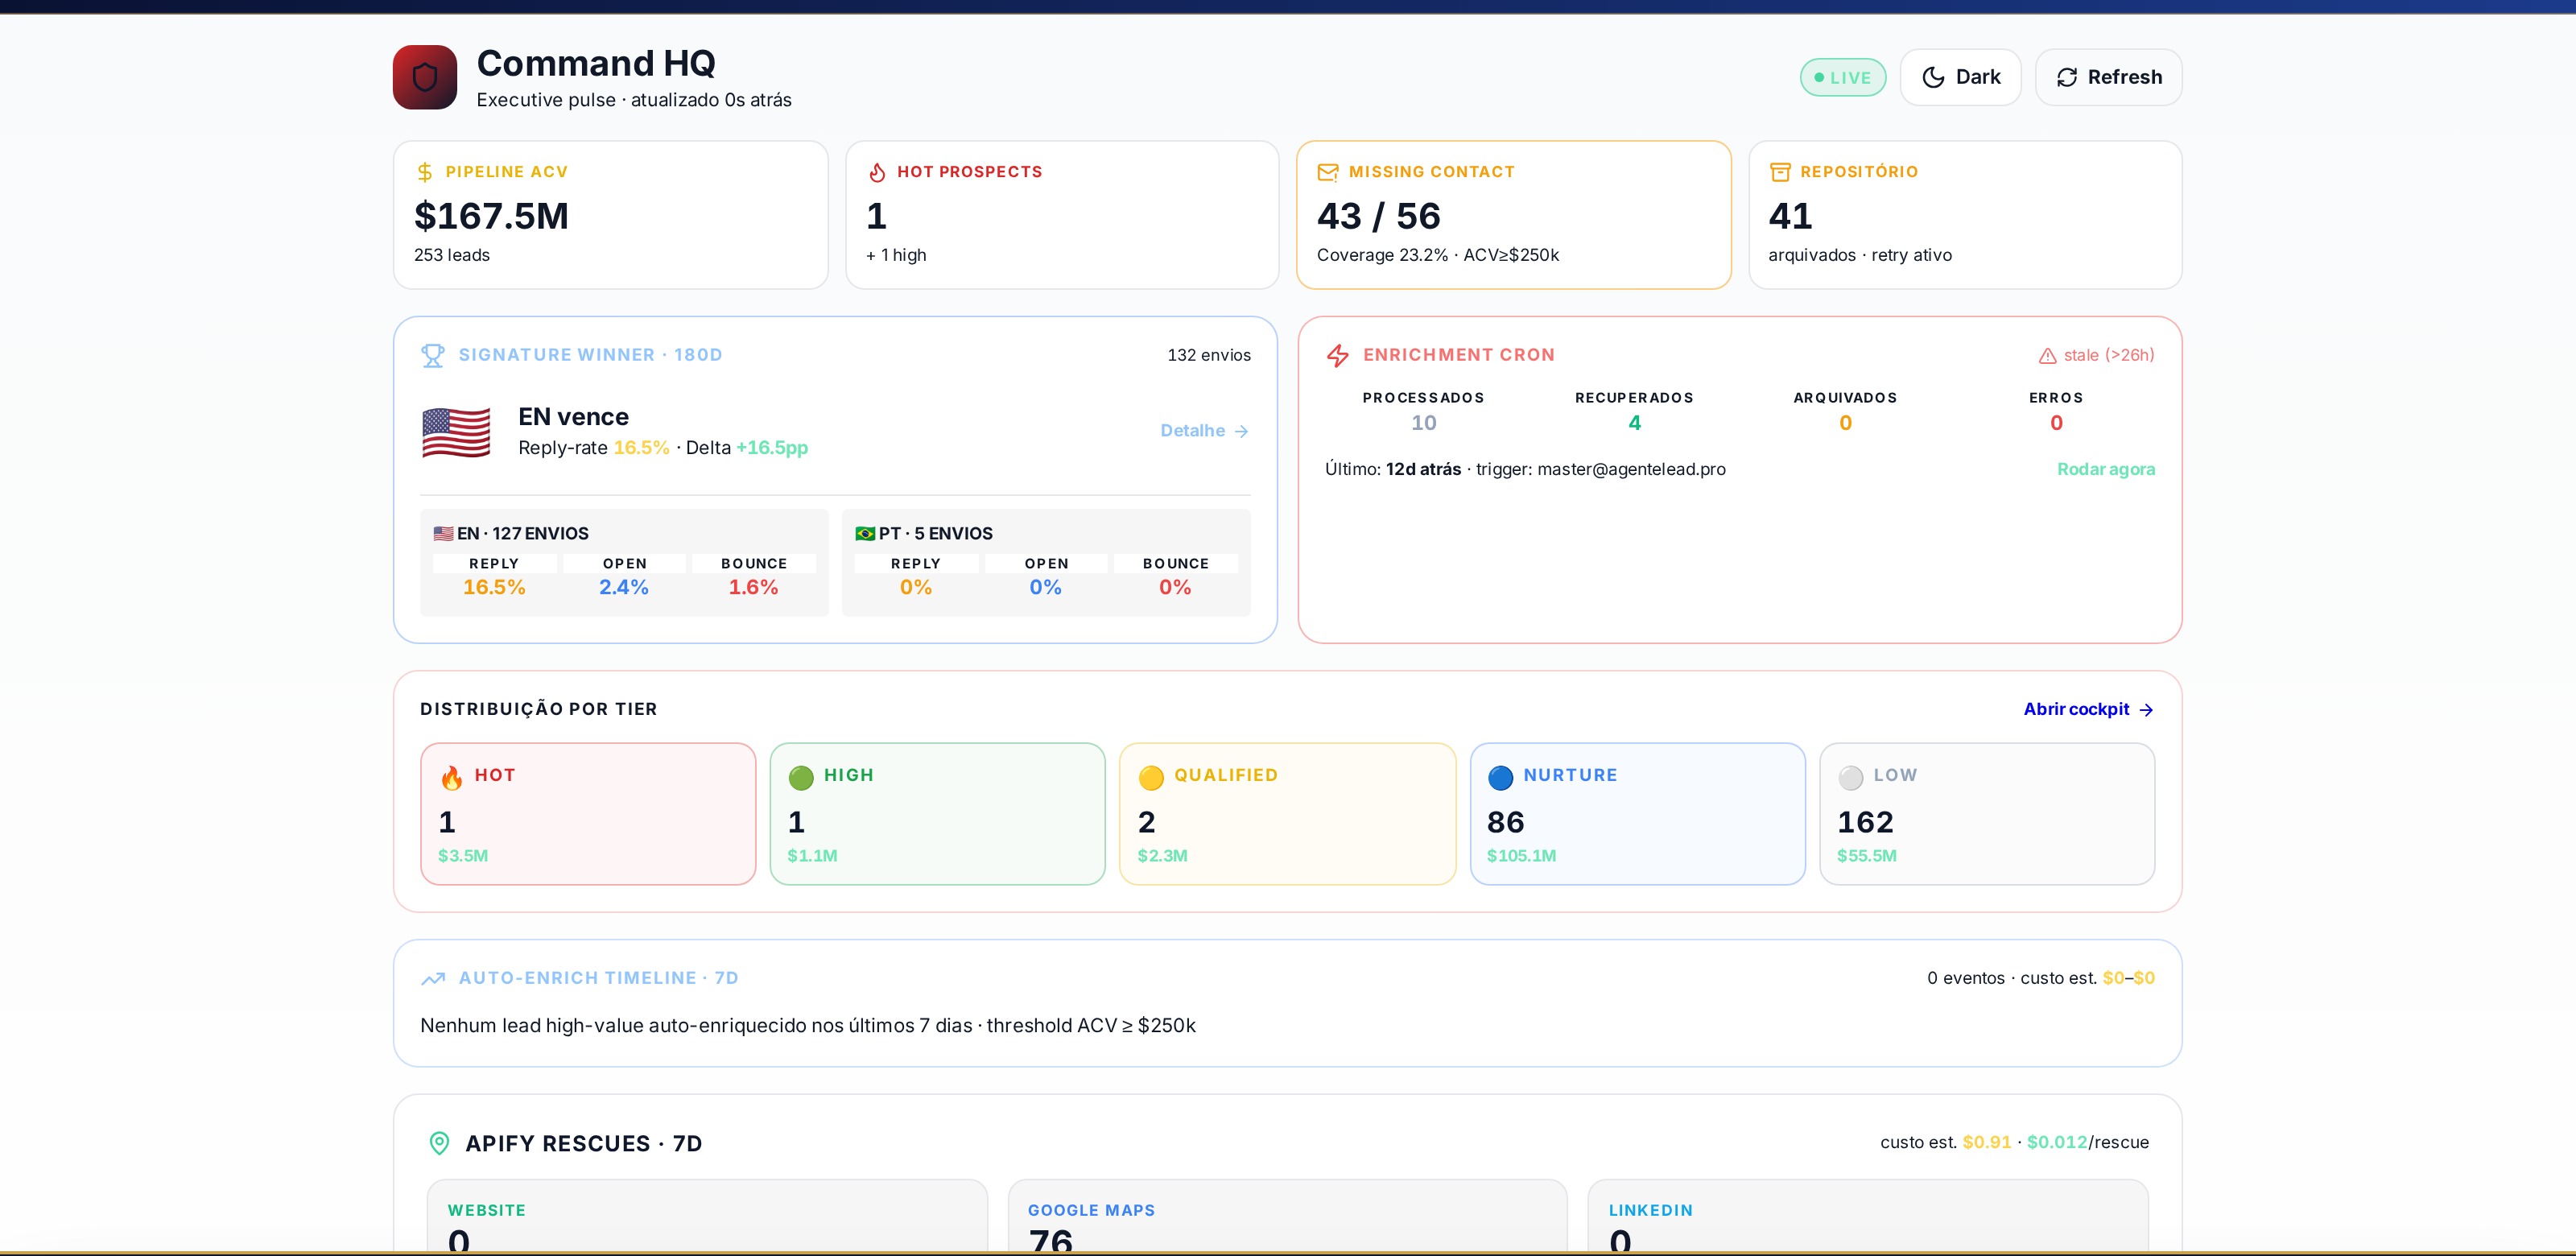
Task: Click the trophy icon by Signature Winner
Action: (433, 355)
